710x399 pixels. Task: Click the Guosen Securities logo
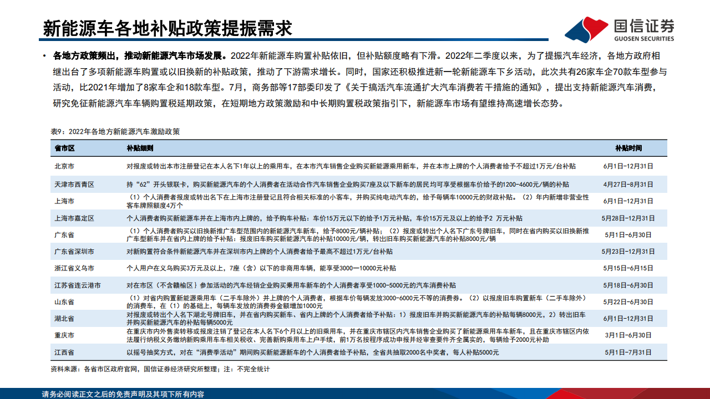click(620, 29)
